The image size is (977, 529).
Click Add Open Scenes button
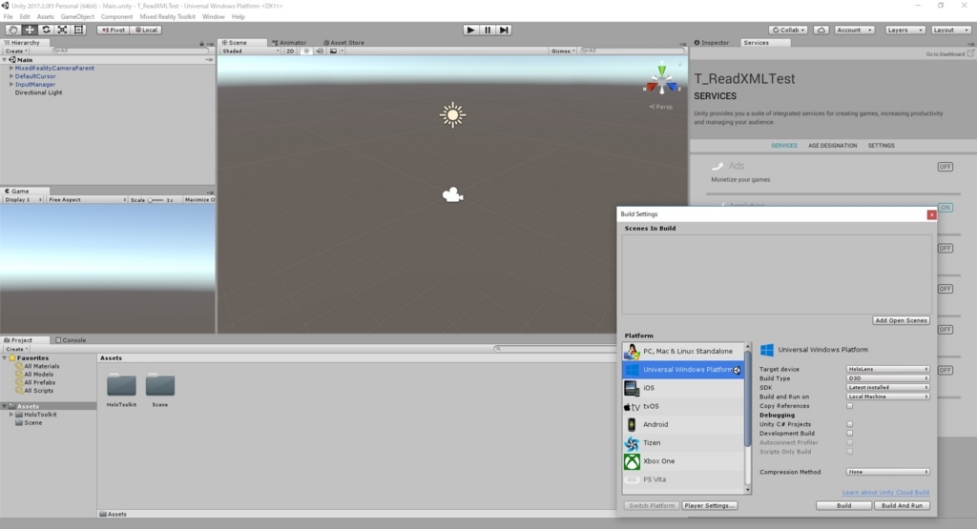[x=901, y=320]
